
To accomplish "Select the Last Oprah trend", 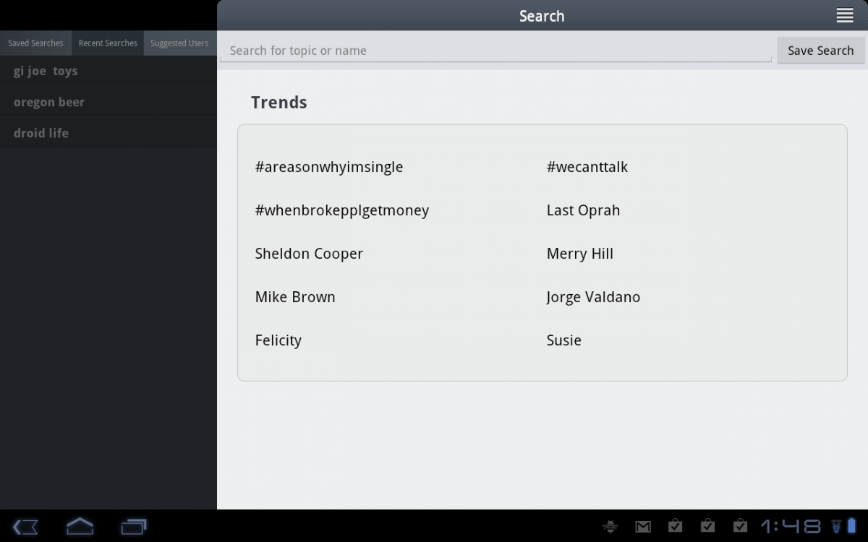I will pyautogui.click(x=583, y=210).
